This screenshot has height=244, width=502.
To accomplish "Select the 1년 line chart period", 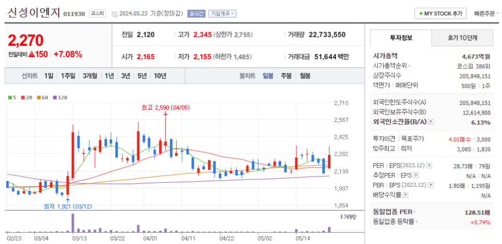I will (109, 76).
